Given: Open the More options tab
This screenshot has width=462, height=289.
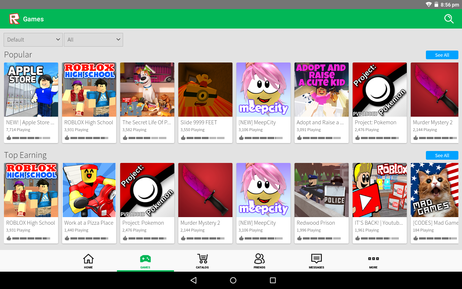Looking at the screenshot, I should 373,261.
